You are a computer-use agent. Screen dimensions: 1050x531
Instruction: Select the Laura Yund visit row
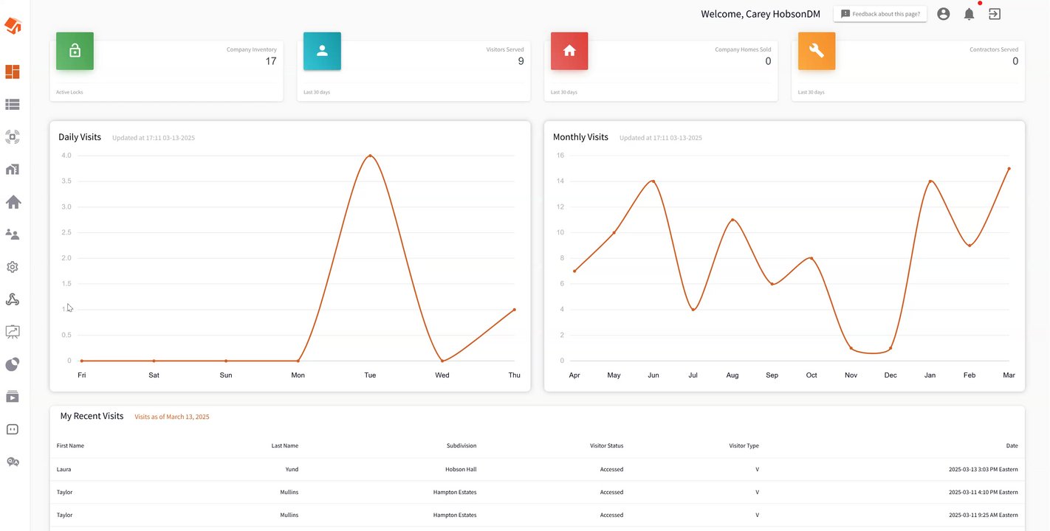point(537,469)
